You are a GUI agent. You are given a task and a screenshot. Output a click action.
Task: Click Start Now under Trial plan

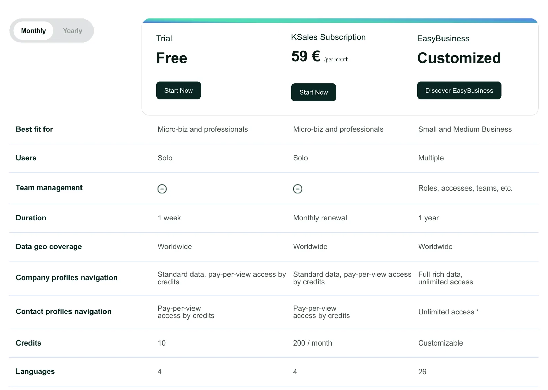click(x=178, y=90)
